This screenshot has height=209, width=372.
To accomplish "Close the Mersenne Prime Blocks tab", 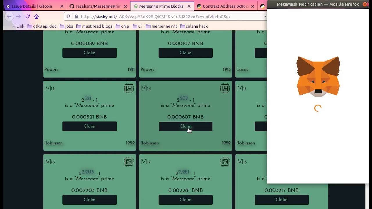I will click(x=189, y=6).
